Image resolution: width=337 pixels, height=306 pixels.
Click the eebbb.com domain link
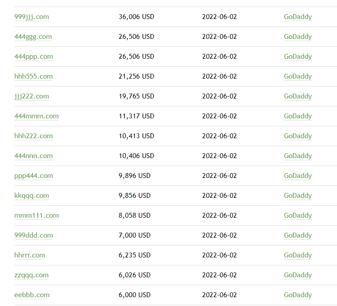[32, 295]
